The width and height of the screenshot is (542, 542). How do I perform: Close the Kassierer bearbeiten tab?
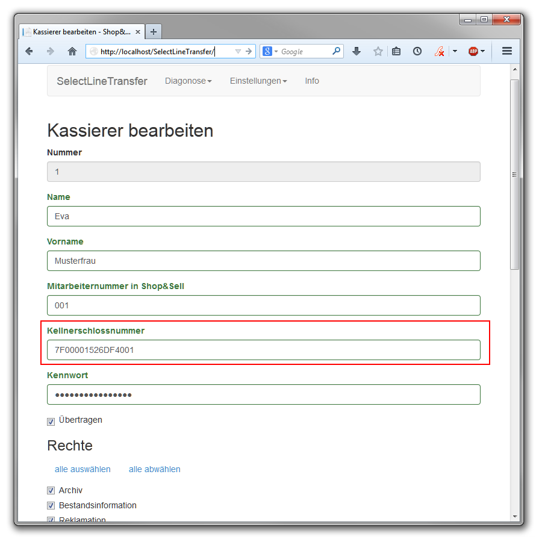tap(137, 32)
